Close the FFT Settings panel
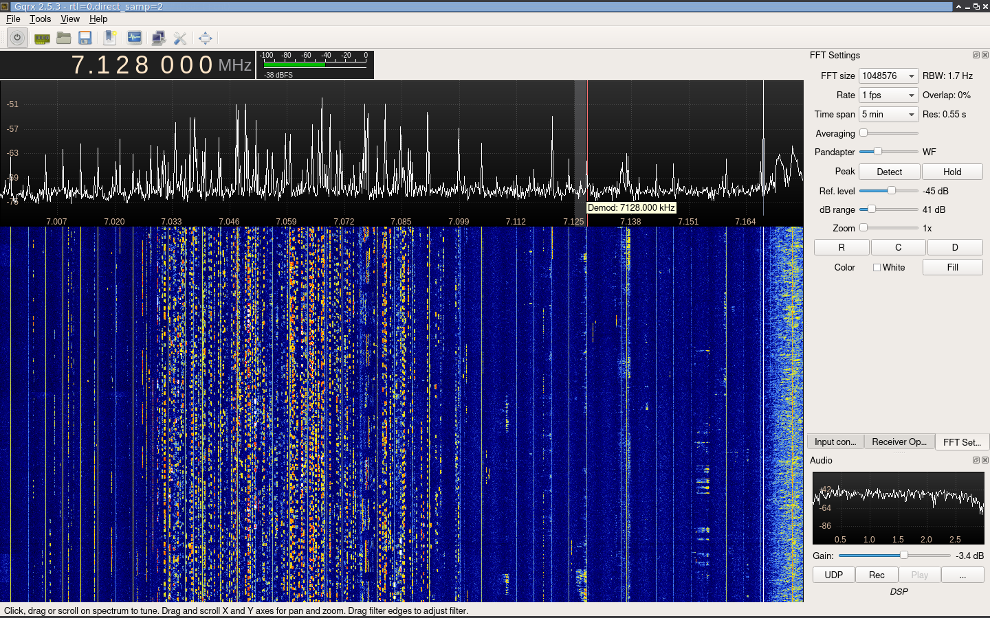990x618 pixels. point(985,55)
